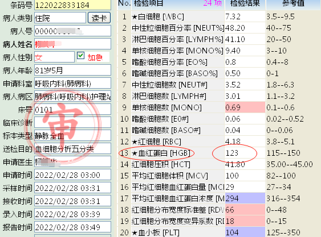Click reference value 115--150
This screenshot has width=321, height=237.
pos(283,153)
